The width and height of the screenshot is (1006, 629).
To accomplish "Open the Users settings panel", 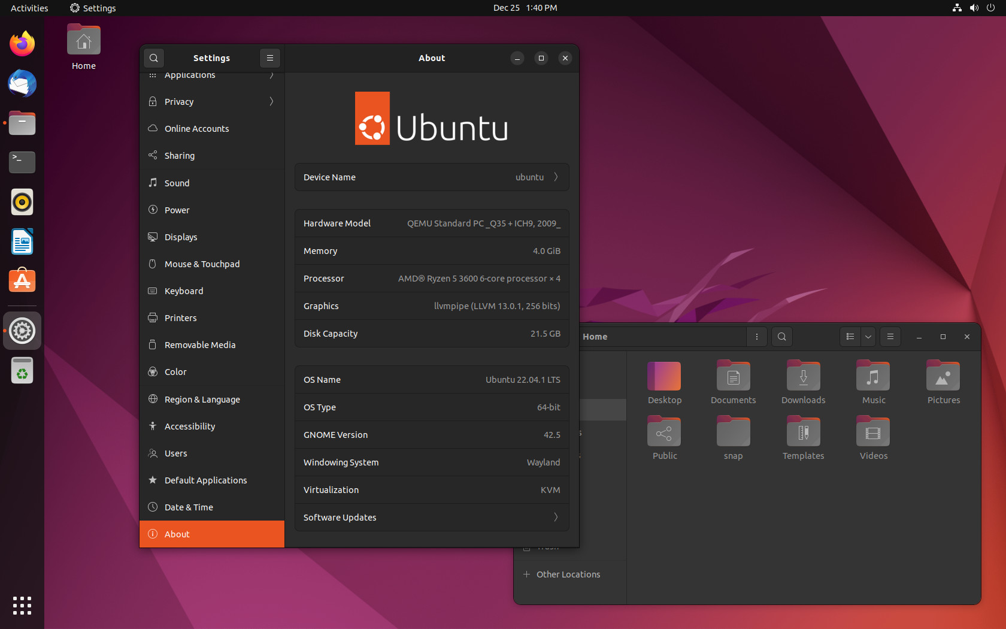I will (x=212, y=453).
